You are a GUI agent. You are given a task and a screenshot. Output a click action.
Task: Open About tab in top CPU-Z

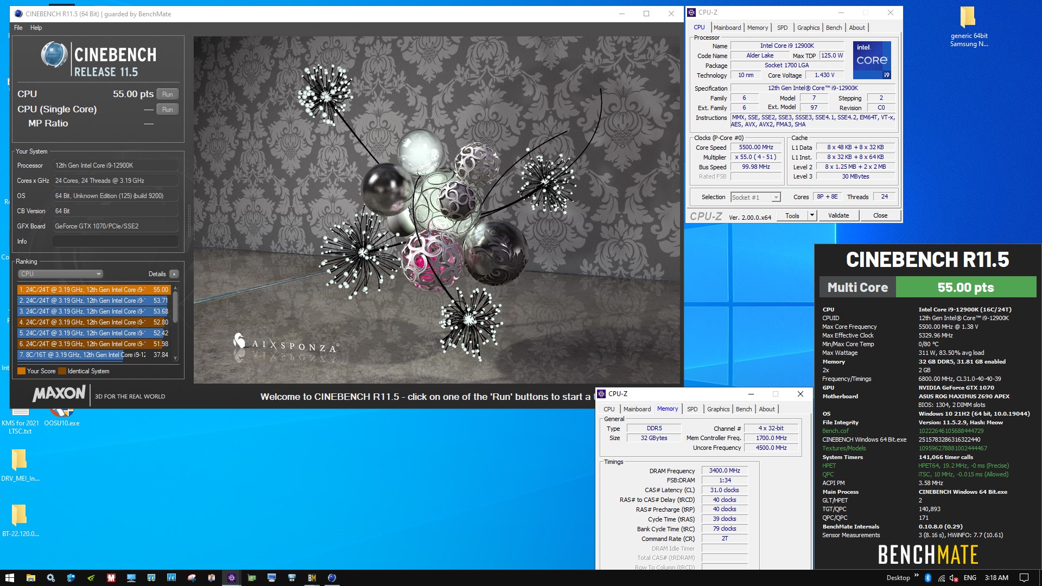tap(857, 28)
